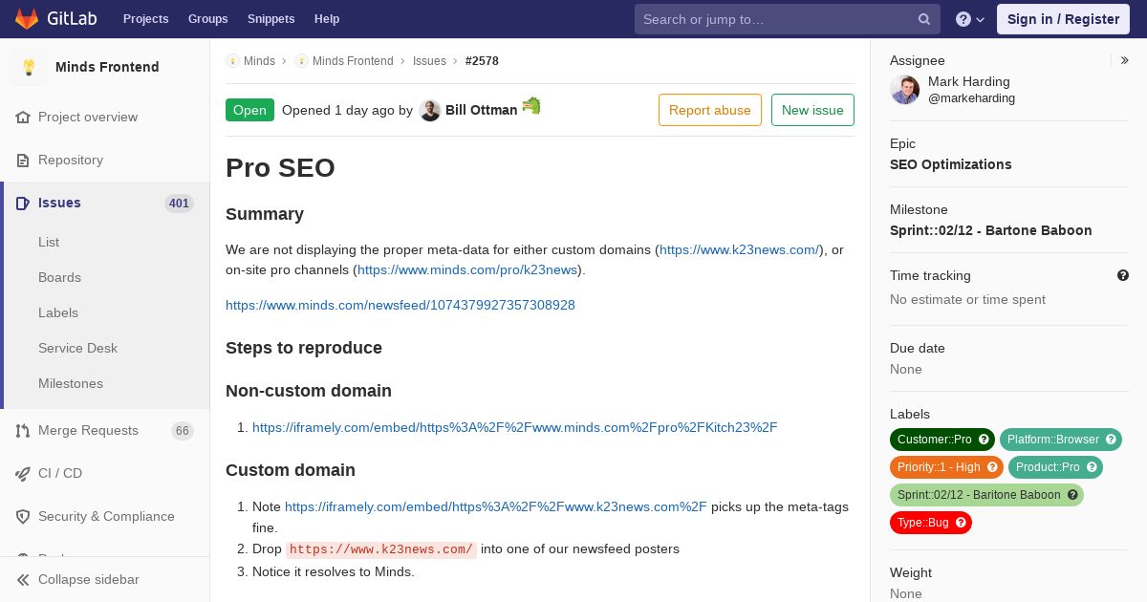Click the Time tracking help icon
This screenshot has width=1147, height=602.
click(x=1123, y=276)
